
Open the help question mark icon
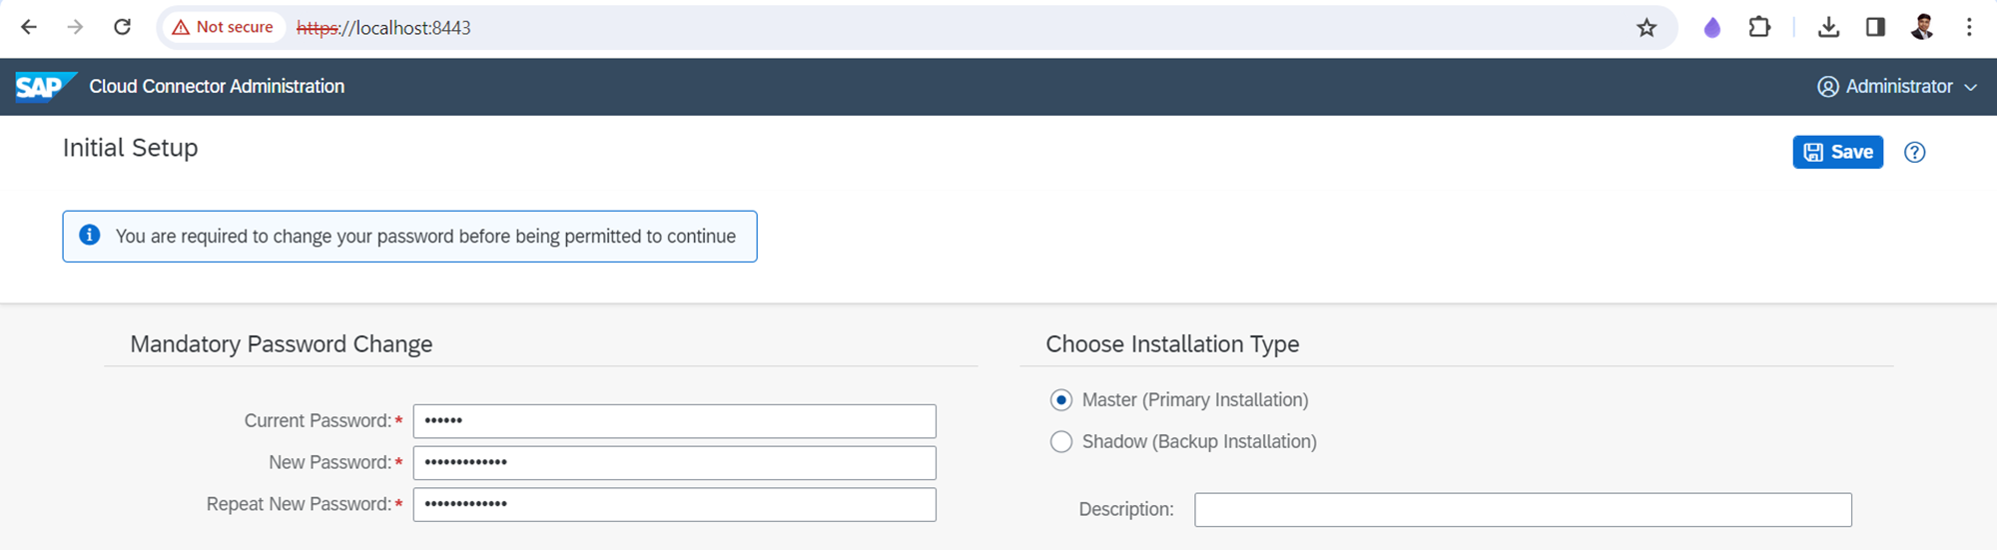(x=1914, y=153)
